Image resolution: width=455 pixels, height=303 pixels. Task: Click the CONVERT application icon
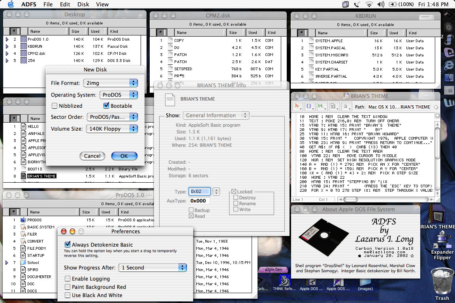(x=23, y=241)
